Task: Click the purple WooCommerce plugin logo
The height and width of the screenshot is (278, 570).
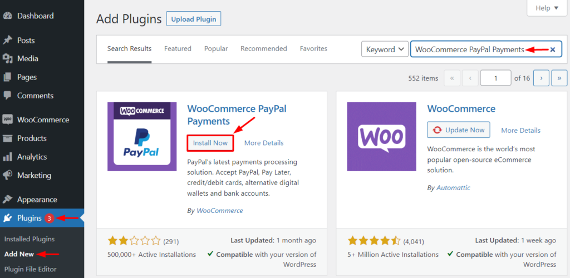Action: pos(382,136)
